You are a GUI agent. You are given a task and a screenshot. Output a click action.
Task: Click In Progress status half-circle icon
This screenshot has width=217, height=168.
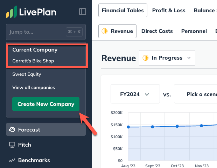coord(145,58)
